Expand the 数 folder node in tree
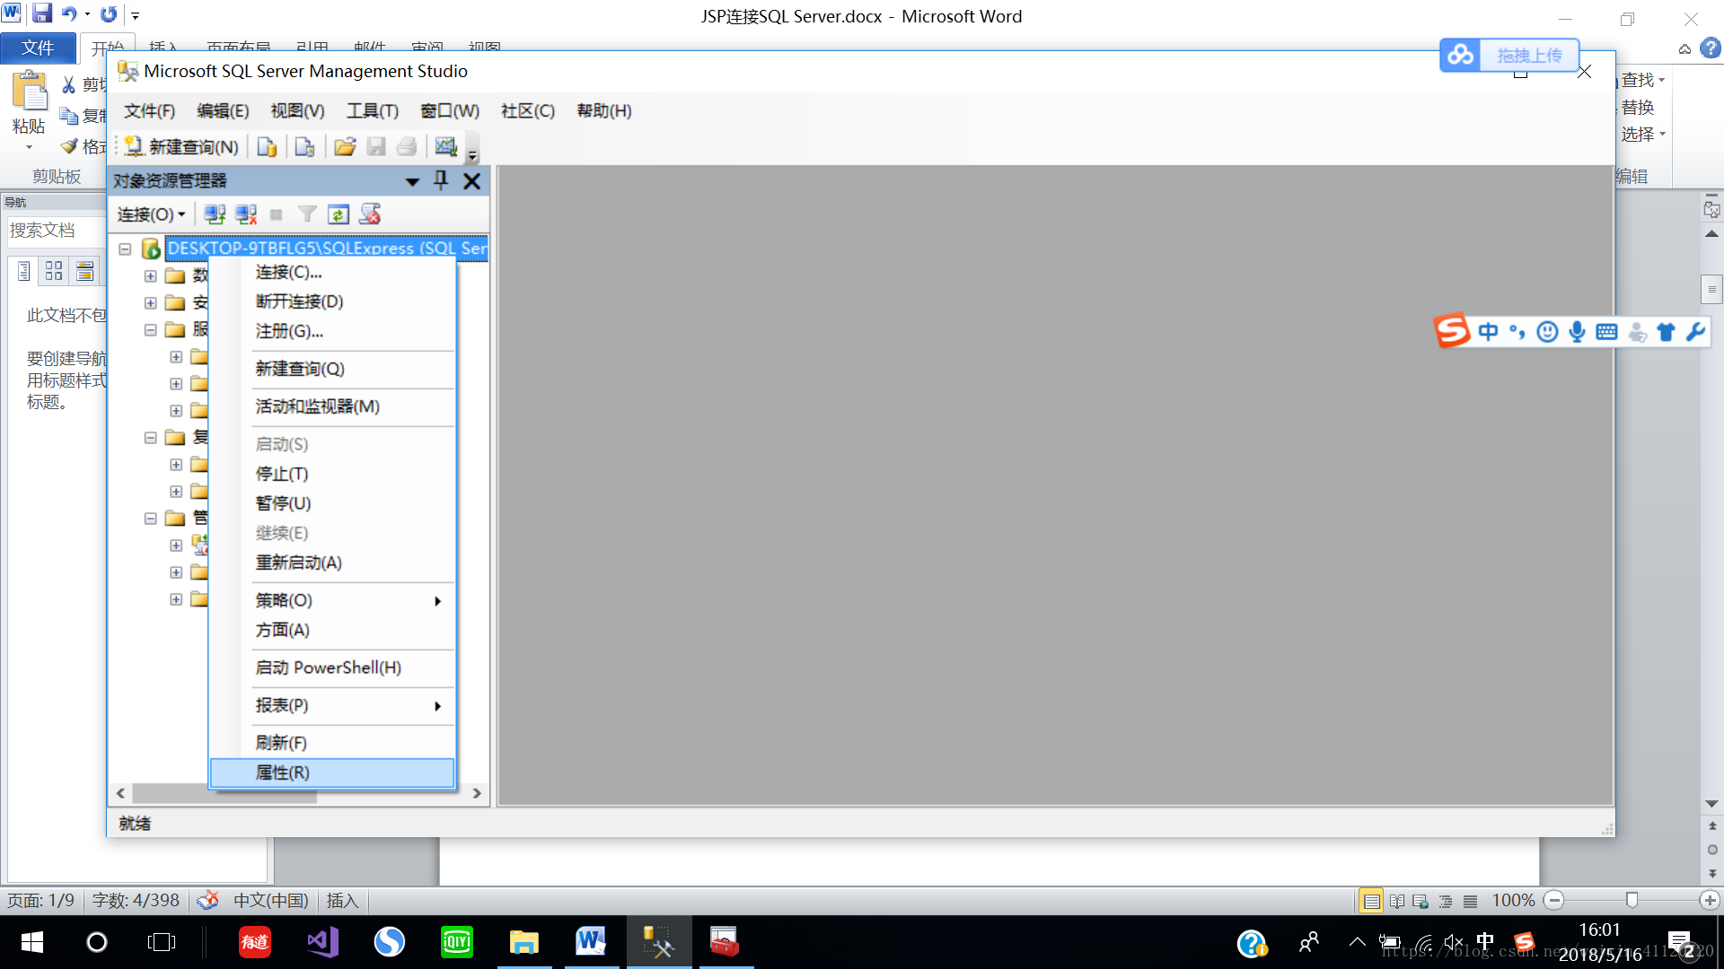Screen dimensions: 1724x969 pos(151,275)
